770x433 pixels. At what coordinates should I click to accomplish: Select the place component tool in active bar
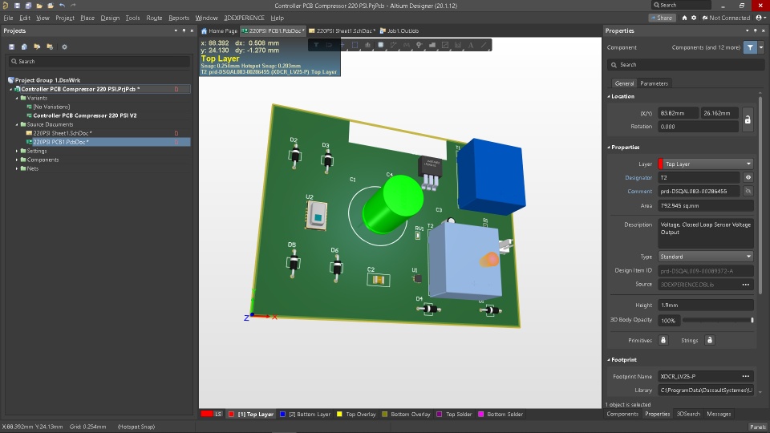click(x=380, y=45)
